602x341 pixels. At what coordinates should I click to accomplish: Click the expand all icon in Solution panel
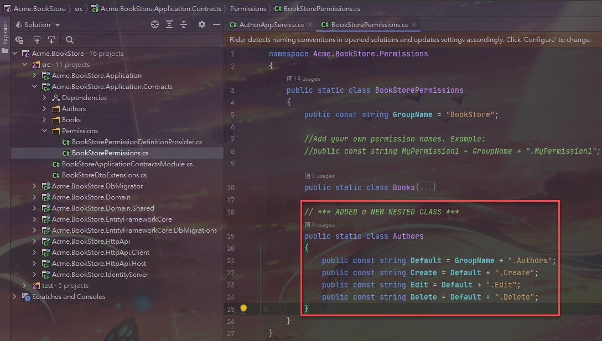point(169,25)
